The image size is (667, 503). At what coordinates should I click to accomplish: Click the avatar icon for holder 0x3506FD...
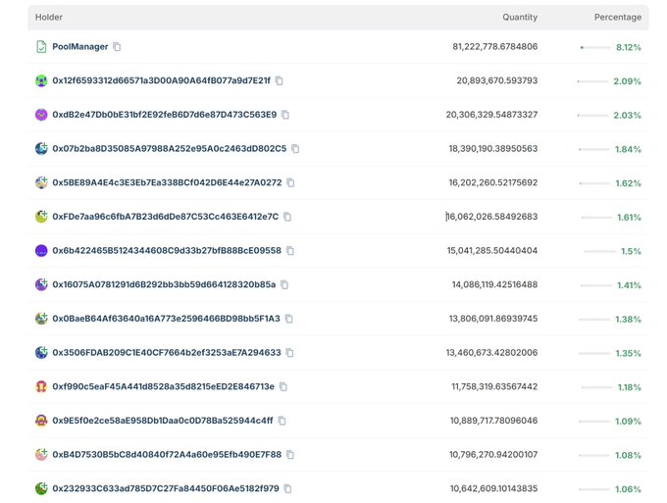coord(41,352)
